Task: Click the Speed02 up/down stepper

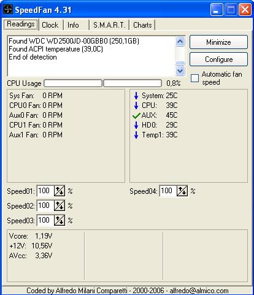Action: coord(60,205)
